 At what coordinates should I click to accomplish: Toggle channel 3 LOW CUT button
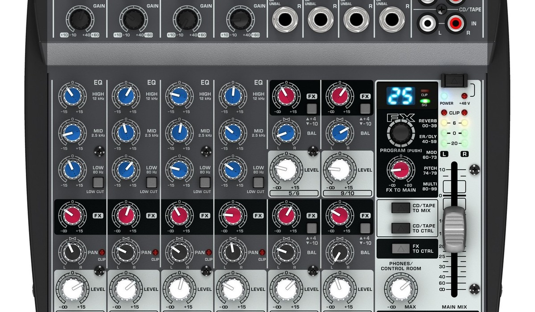205,182
